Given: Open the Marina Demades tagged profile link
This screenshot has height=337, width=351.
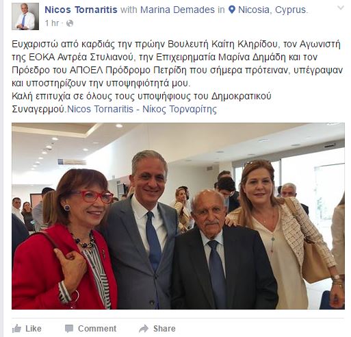Looking at the screenshot, I should pyautogui.click(x=177, y=10).
